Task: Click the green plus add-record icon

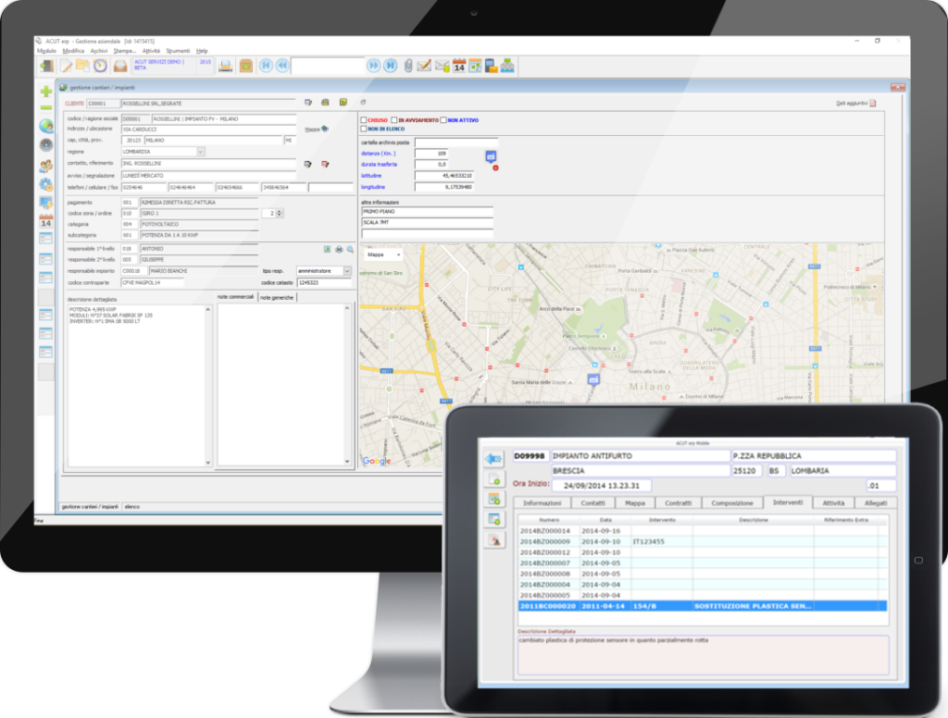Action: pyautogui.click(x=46, y=91)
